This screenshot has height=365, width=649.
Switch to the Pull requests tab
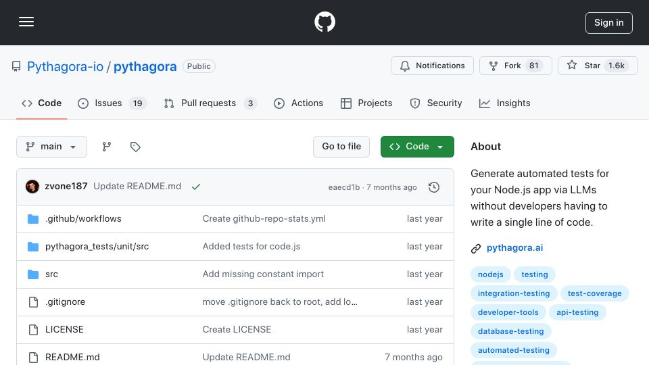click(x=210, y=103)
